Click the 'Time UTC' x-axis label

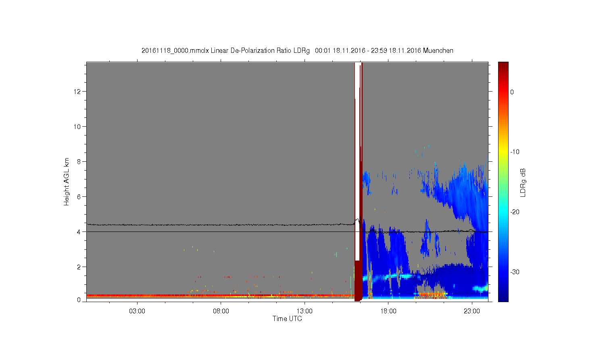(287, 319)
